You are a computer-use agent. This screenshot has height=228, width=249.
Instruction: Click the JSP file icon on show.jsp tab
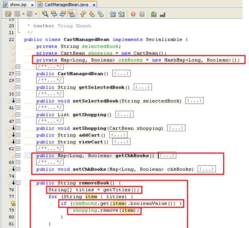point(5,5)
